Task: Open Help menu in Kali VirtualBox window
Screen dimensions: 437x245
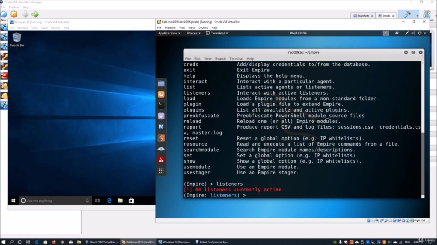Action: [214, 28]
